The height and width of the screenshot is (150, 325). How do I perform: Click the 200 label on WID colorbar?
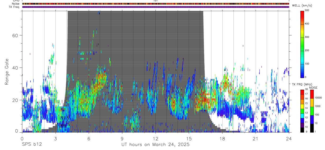[307, 50]
